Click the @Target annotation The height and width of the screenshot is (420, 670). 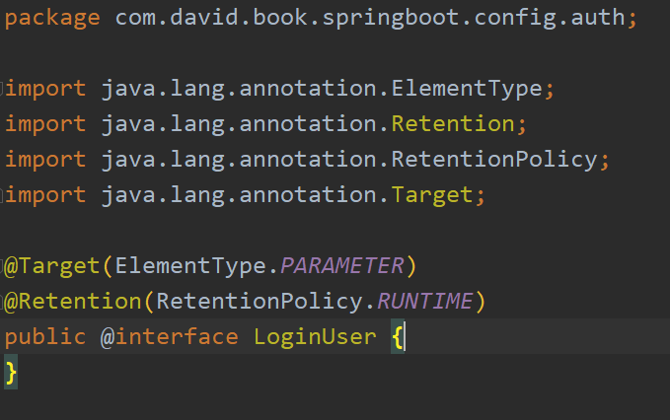pos(52,266)
